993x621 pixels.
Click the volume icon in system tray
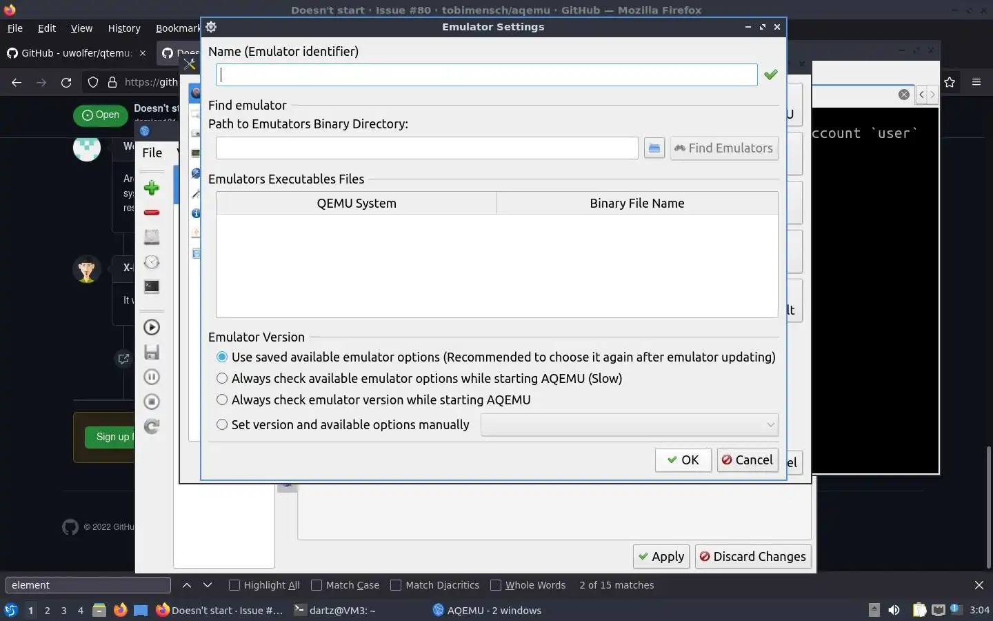pos(894,610)
